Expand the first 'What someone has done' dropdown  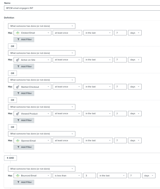tap(42, 26)
